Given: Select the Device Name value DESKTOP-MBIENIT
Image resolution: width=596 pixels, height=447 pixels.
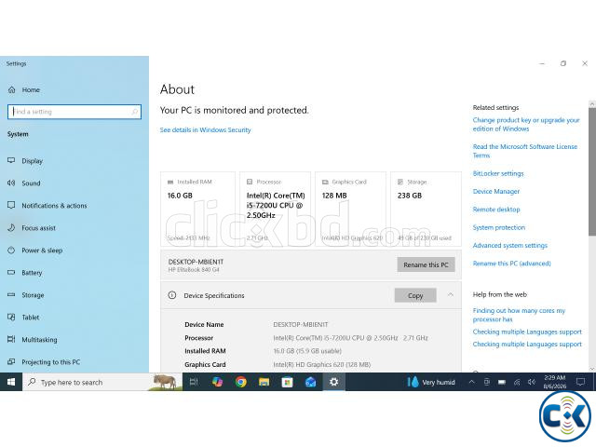Looking at the screenshot, I should pyautogui.click(x=300, y=325).
